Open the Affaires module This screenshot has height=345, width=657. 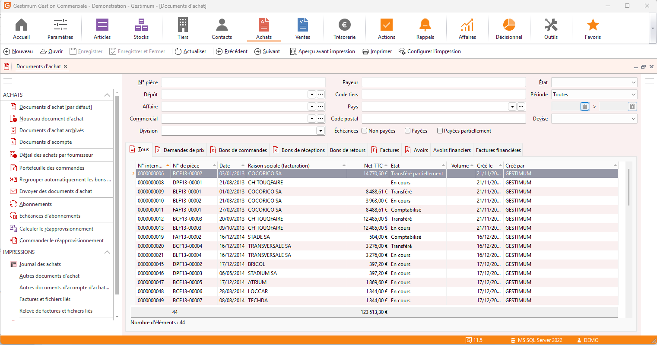tap(467, 29)
